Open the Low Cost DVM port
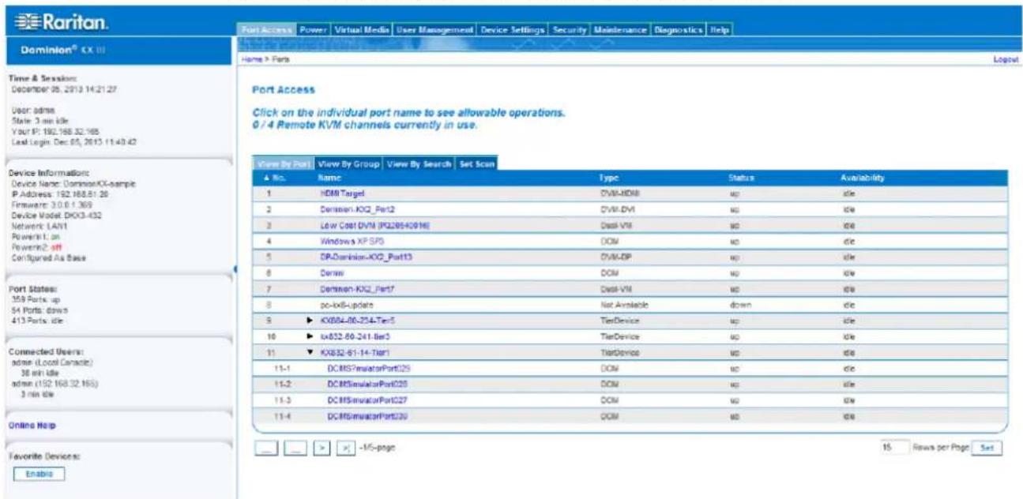Screen dimensions: 1023x499 (x=374, y=225)
